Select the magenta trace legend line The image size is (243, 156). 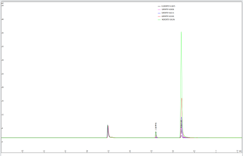[x=159, y=10]
